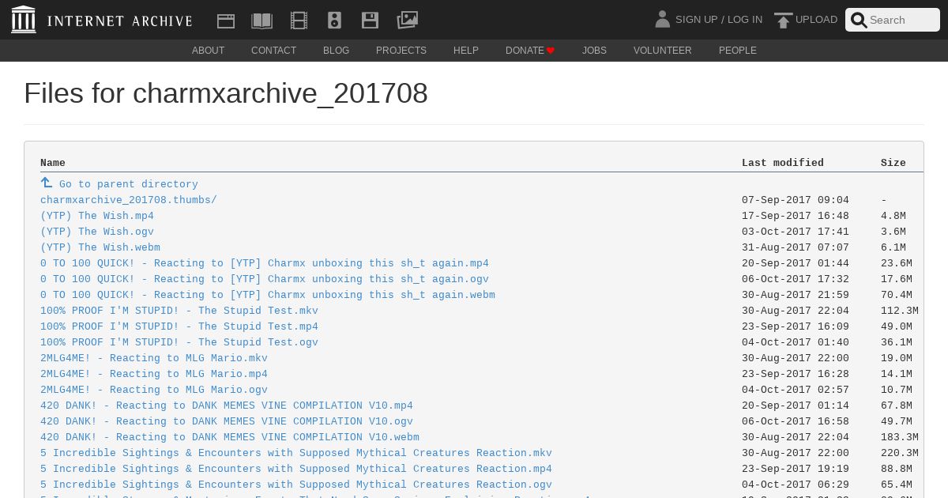
Task: Click the parent directory up-arrow icon
Action: click(47, 183)
